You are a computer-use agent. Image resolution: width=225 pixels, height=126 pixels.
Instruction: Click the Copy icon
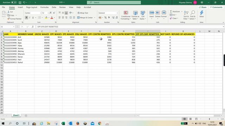coord(8,15)
